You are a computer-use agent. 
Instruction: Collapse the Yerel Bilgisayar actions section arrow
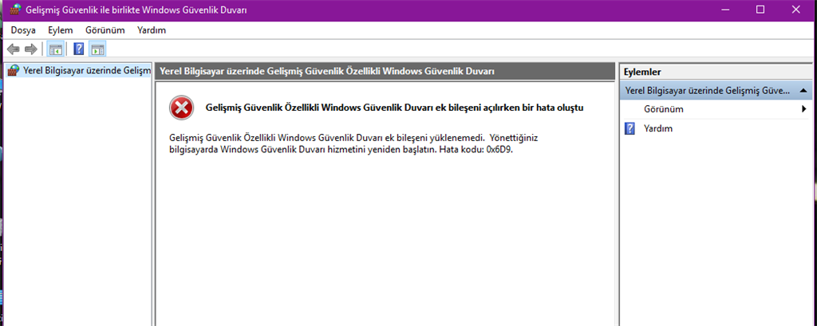point(803,91)
